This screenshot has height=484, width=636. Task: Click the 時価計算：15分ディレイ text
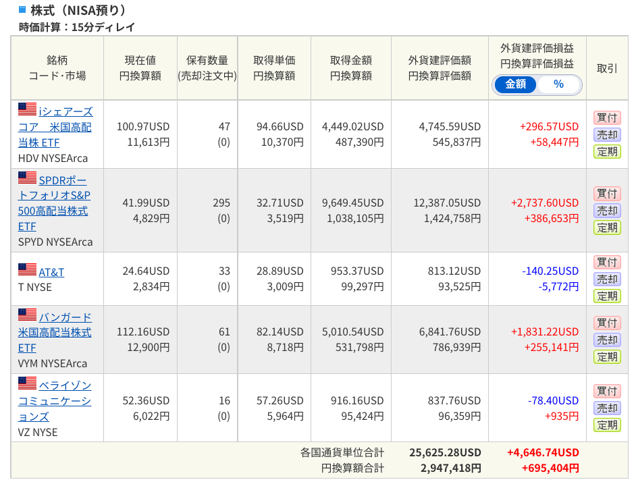point(77,27)
